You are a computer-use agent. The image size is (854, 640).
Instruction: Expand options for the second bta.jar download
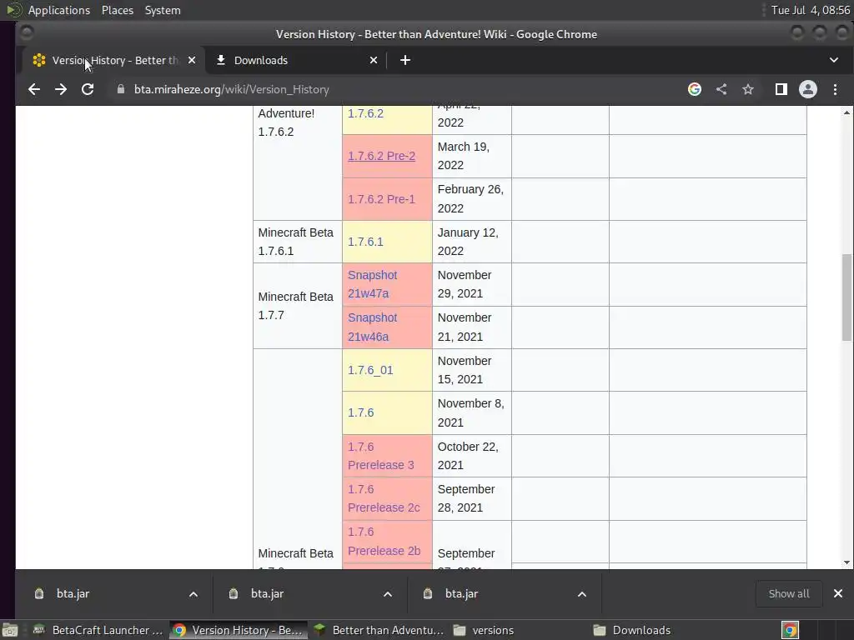388,593
